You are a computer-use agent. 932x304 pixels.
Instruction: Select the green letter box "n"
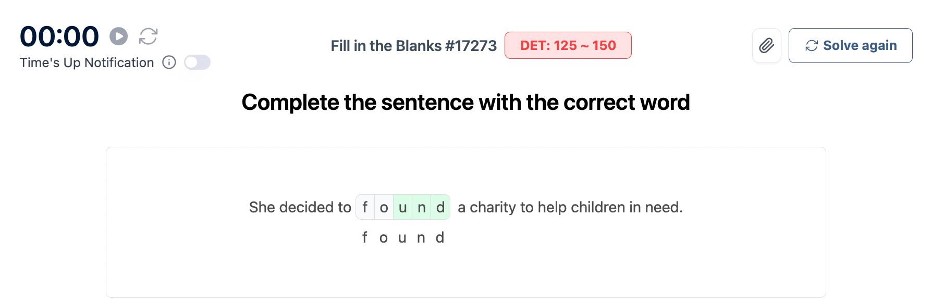(x=422, y=207)
